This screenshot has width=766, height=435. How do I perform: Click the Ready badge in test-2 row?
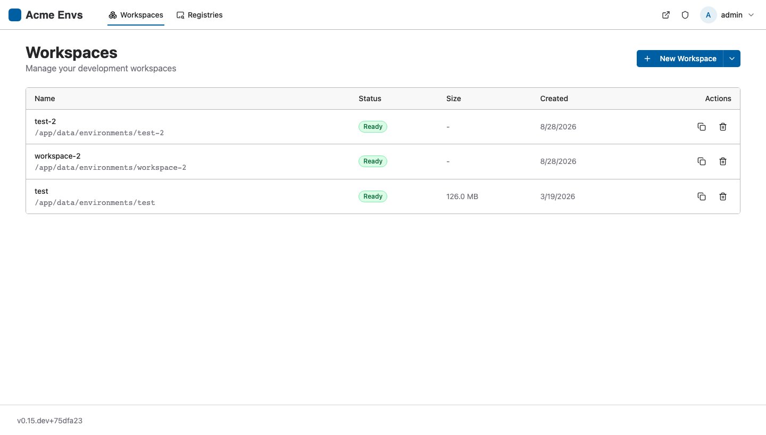(373, 127)
